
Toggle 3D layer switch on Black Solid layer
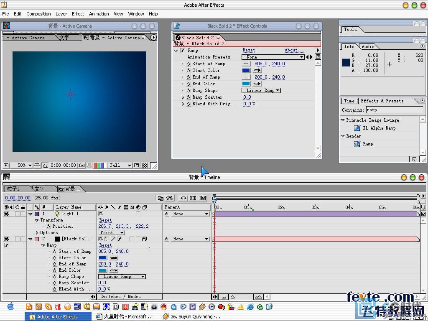[144, 239]
